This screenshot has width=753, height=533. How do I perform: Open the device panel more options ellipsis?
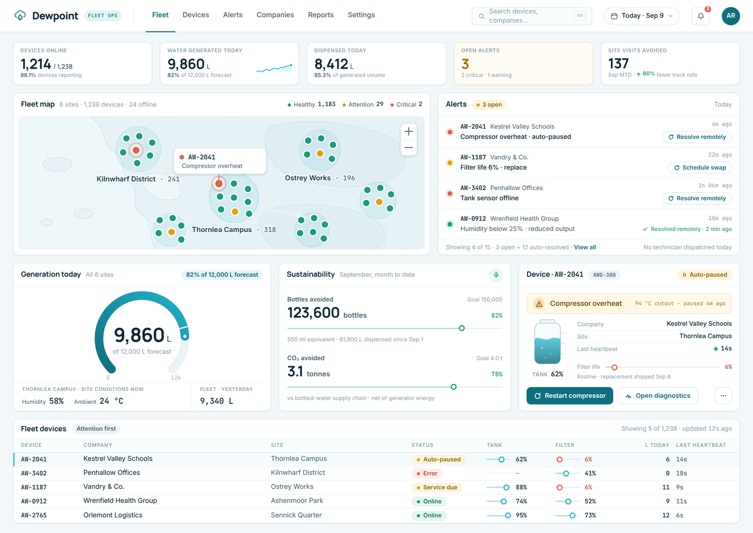pyautogui.click(x=723, y=396)
